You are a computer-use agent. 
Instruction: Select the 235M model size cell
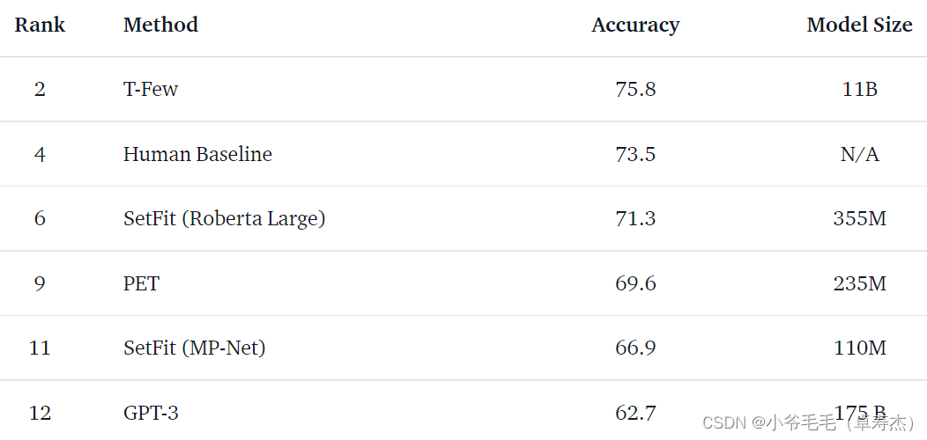click(x=859, y=283)
